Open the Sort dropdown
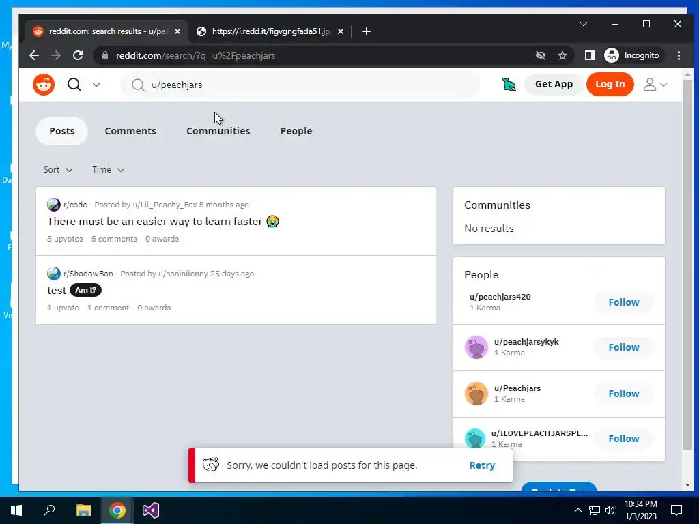Viewport: 699px width, 524px height. (x=58, y=170)
